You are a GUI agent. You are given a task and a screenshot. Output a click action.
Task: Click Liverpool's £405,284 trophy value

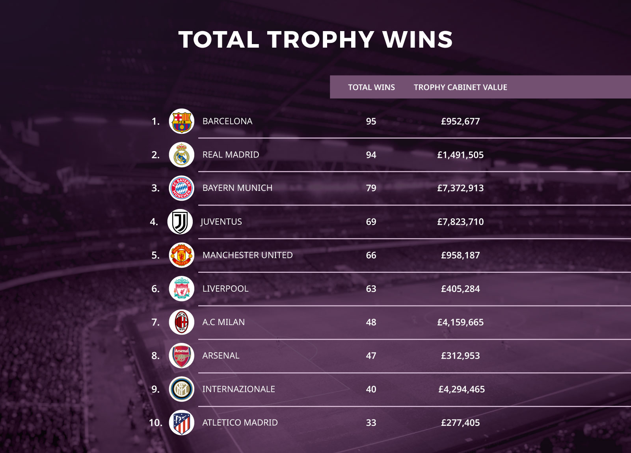[x=460, y=289]
